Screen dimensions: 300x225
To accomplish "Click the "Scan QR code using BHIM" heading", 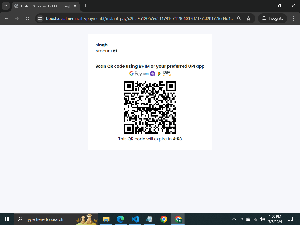I will click(x=150, y=66).
